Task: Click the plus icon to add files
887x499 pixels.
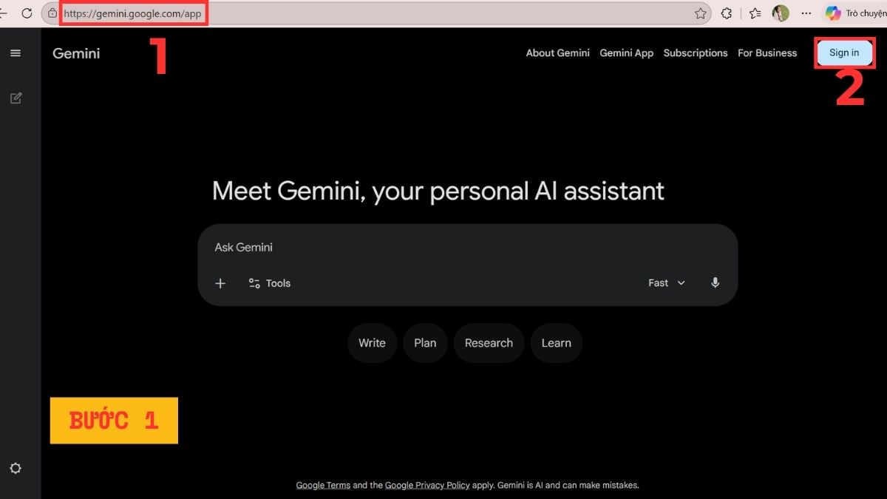Action: 220,283
